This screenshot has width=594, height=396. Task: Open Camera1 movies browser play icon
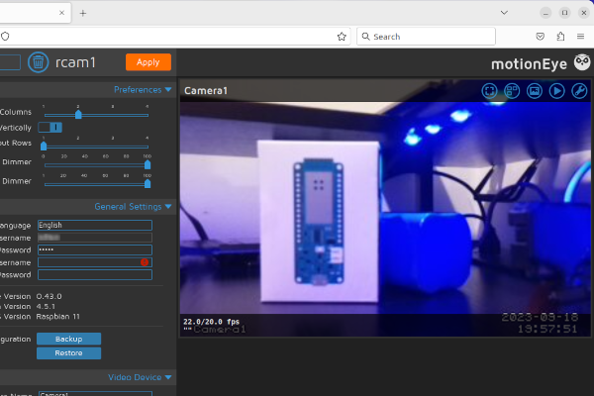click(x=556, y=91)
